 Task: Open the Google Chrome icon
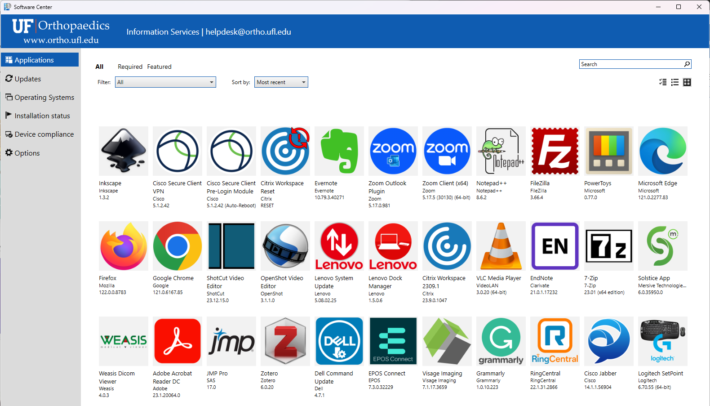177,246
